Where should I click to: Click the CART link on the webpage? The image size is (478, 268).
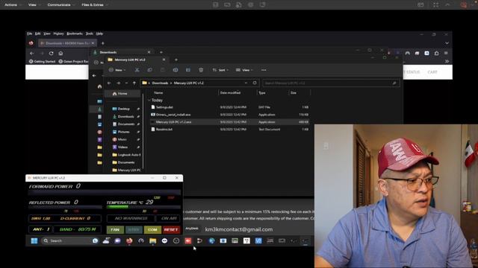(432, 72)
